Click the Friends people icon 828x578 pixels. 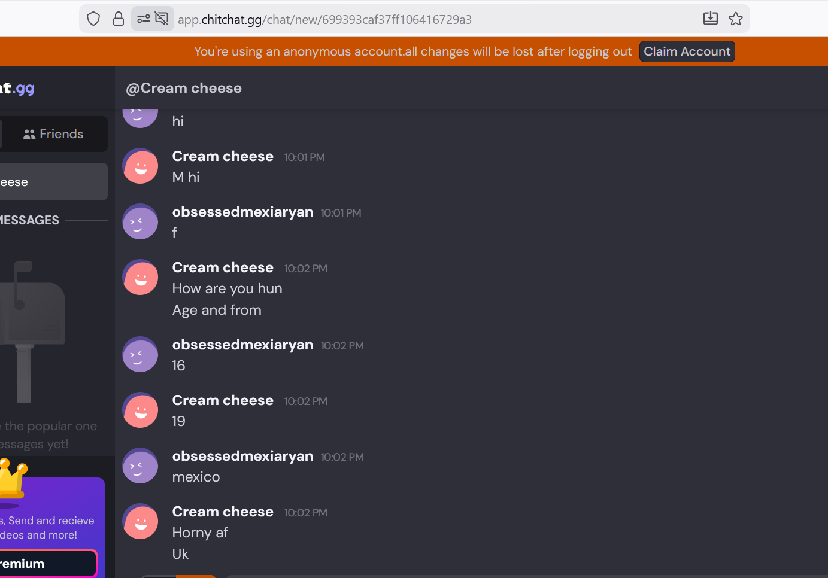29,135
